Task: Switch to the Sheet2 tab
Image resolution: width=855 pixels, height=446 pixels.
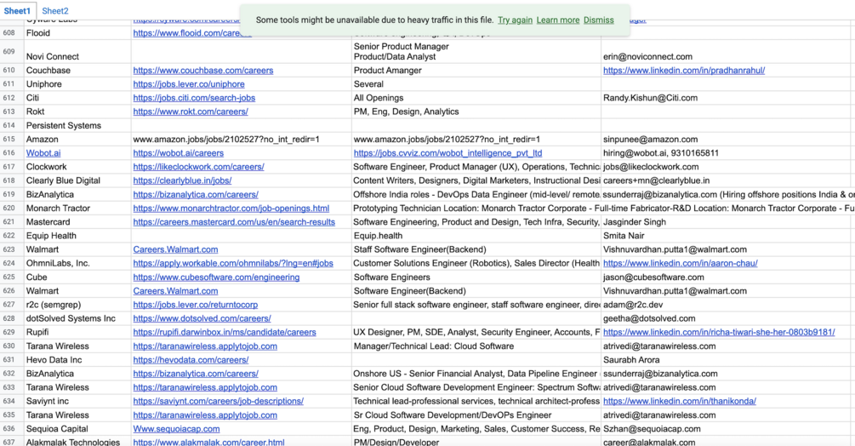Action: pyautogui.click(x=55, y=11)
